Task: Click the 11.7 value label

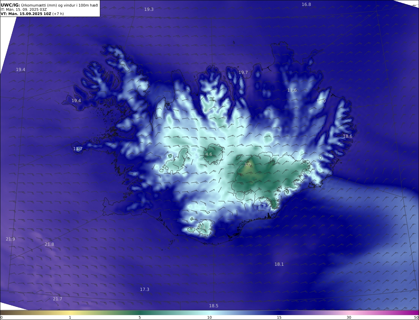Action: (x=78, y=149)
